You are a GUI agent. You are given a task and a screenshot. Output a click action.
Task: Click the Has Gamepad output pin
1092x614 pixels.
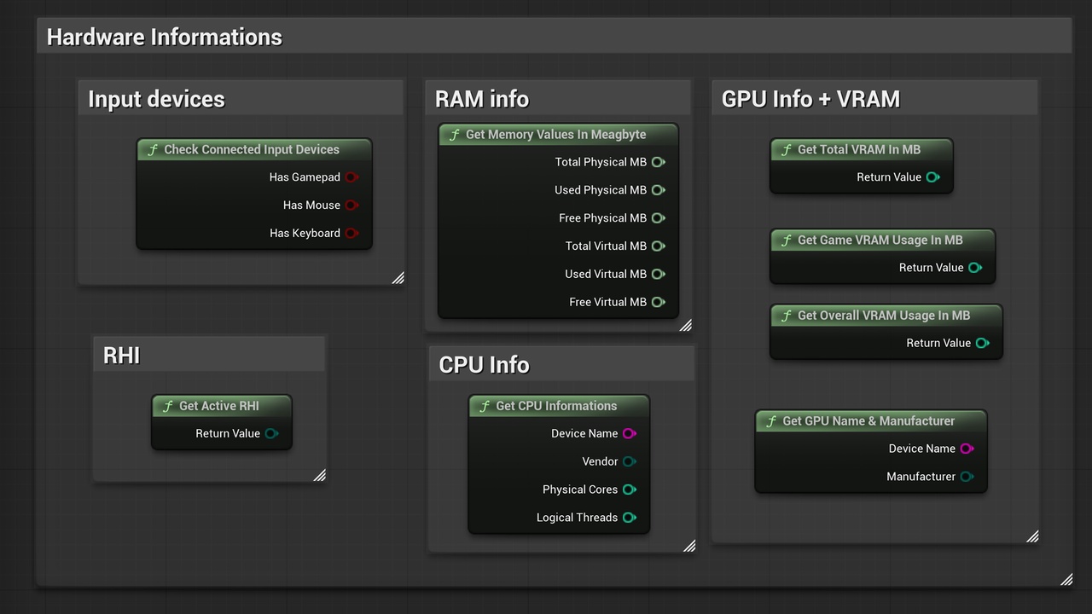click(x=351, y=177)
